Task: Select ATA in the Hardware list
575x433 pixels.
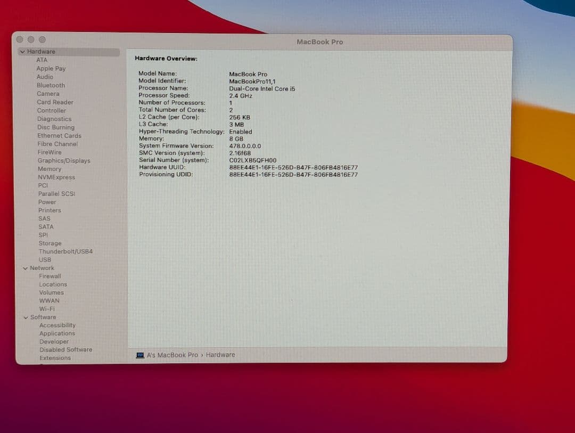Action: pyautogui.click(x=42, y=60)
